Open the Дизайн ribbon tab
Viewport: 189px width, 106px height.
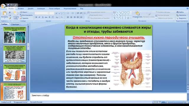(x=30, y=9)
